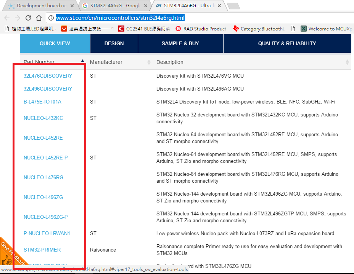Switch to the QUICK VIEW tab
The image size is (354, 274).
tap(55, 43)
